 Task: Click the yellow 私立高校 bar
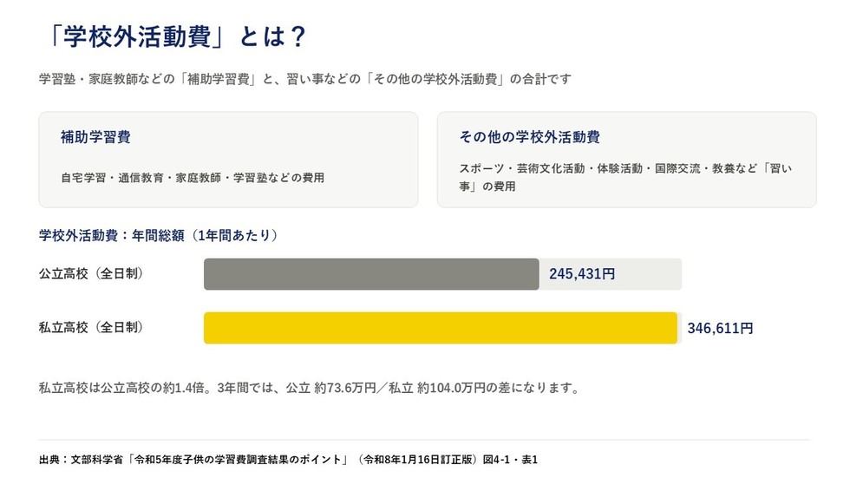[x=441, y=328]
